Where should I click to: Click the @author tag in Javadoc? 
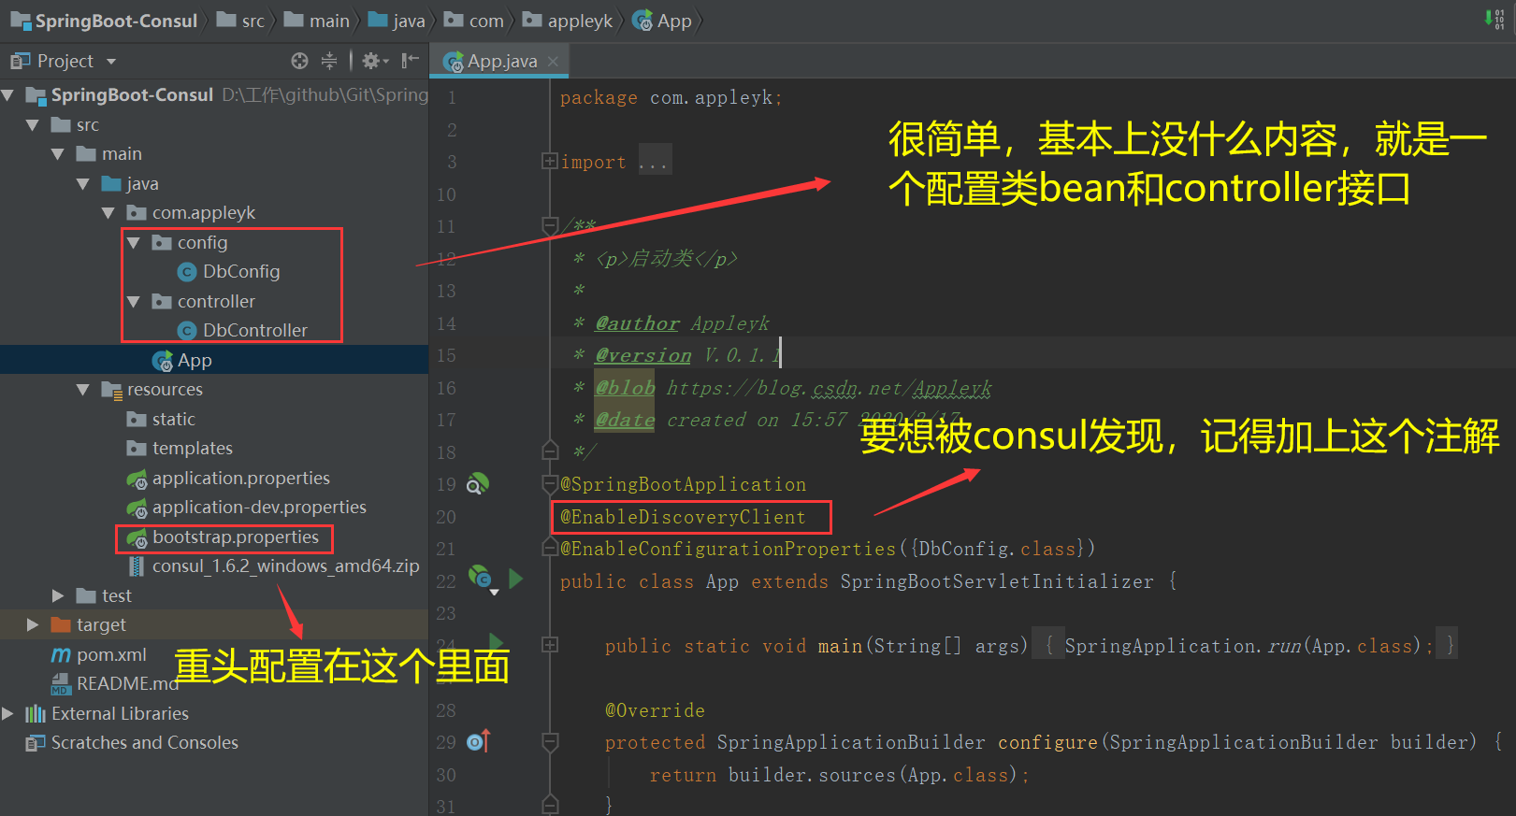point(637,323)
